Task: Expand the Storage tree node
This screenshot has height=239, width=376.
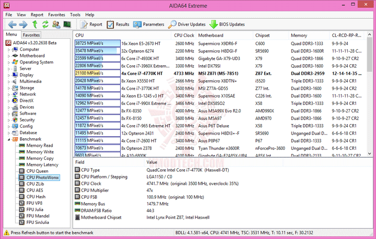Action: [x=9, y=88]
